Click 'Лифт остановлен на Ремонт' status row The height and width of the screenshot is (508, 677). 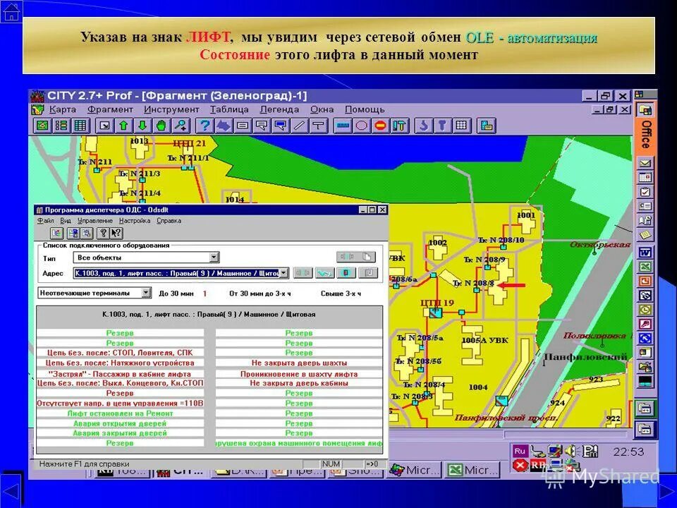coord(120,413)
